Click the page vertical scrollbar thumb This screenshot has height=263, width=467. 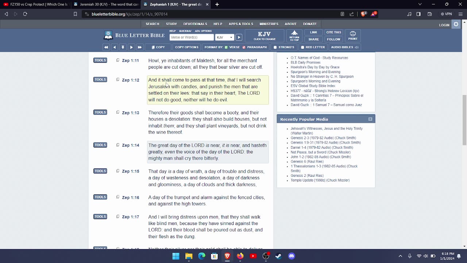(x=464, y=120)
